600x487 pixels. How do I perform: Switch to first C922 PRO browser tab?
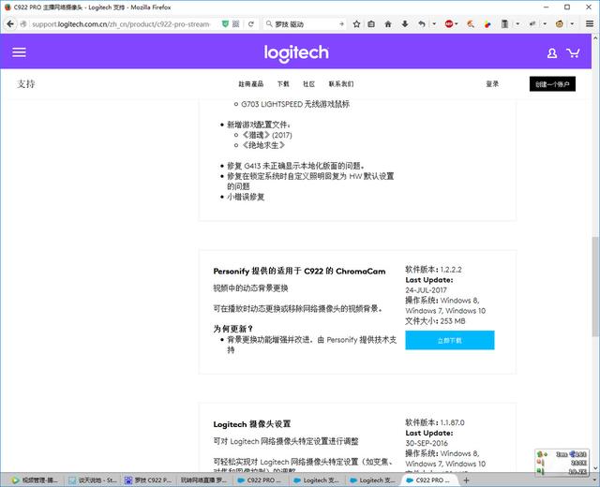261,480
